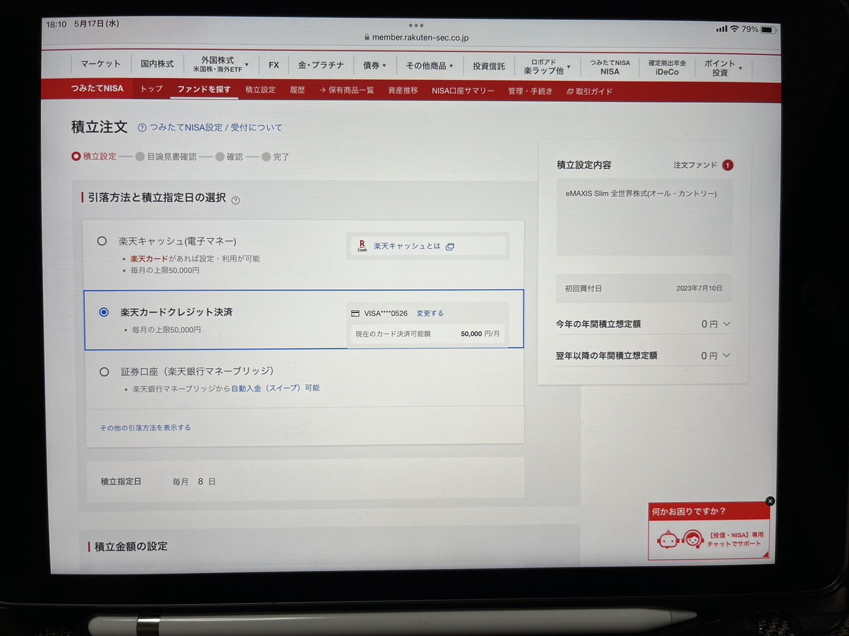Go to the トップ tab

tap(152, 89)
